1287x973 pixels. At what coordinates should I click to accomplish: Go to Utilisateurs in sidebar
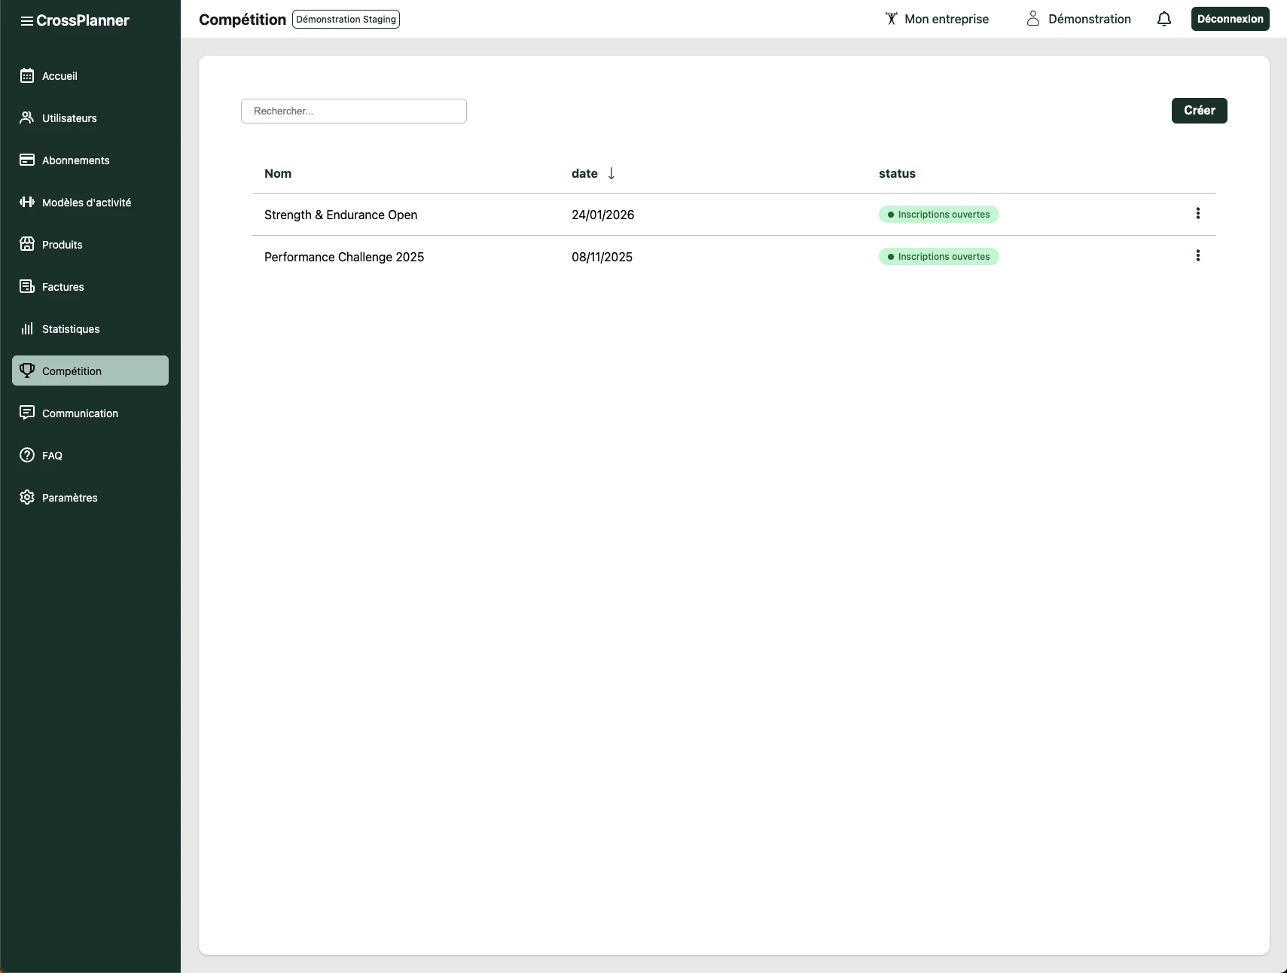[69, 118]
